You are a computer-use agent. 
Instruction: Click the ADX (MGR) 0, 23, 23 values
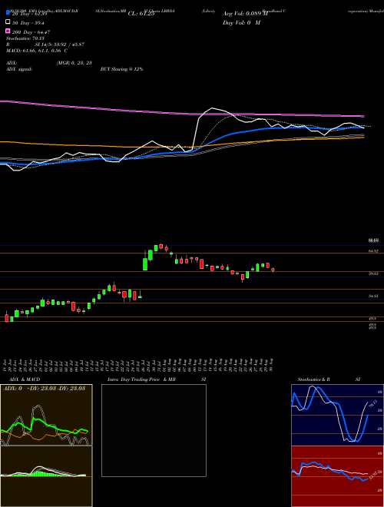(x=74, y=63)
